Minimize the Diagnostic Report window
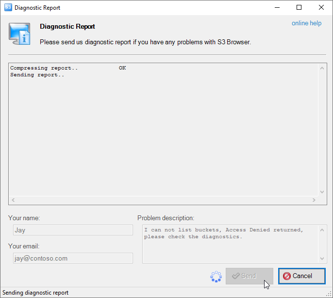Image resolution: width=333 pixels, height=298 pixels. (277, 7)
